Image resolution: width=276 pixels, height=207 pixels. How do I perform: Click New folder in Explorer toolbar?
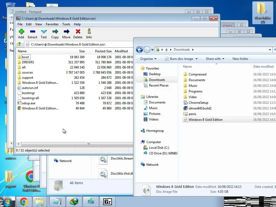[240, 59]
